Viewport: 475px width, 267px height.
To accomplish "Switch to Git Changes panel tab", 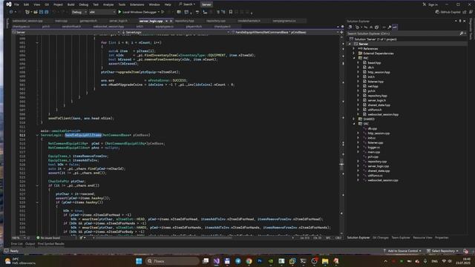I will 381,237.
